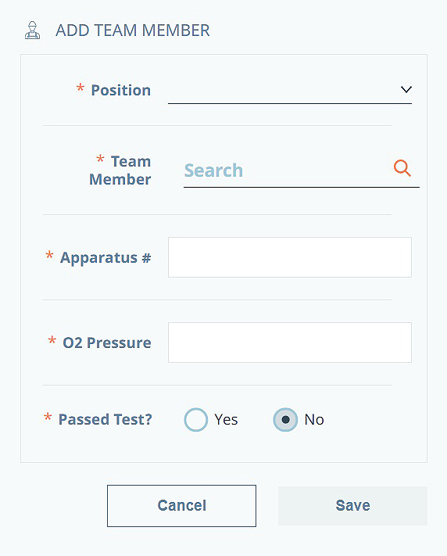The height and width of the screenshot is (556, 447).
Task: Click the Position field label
Action: pos(121,90)
